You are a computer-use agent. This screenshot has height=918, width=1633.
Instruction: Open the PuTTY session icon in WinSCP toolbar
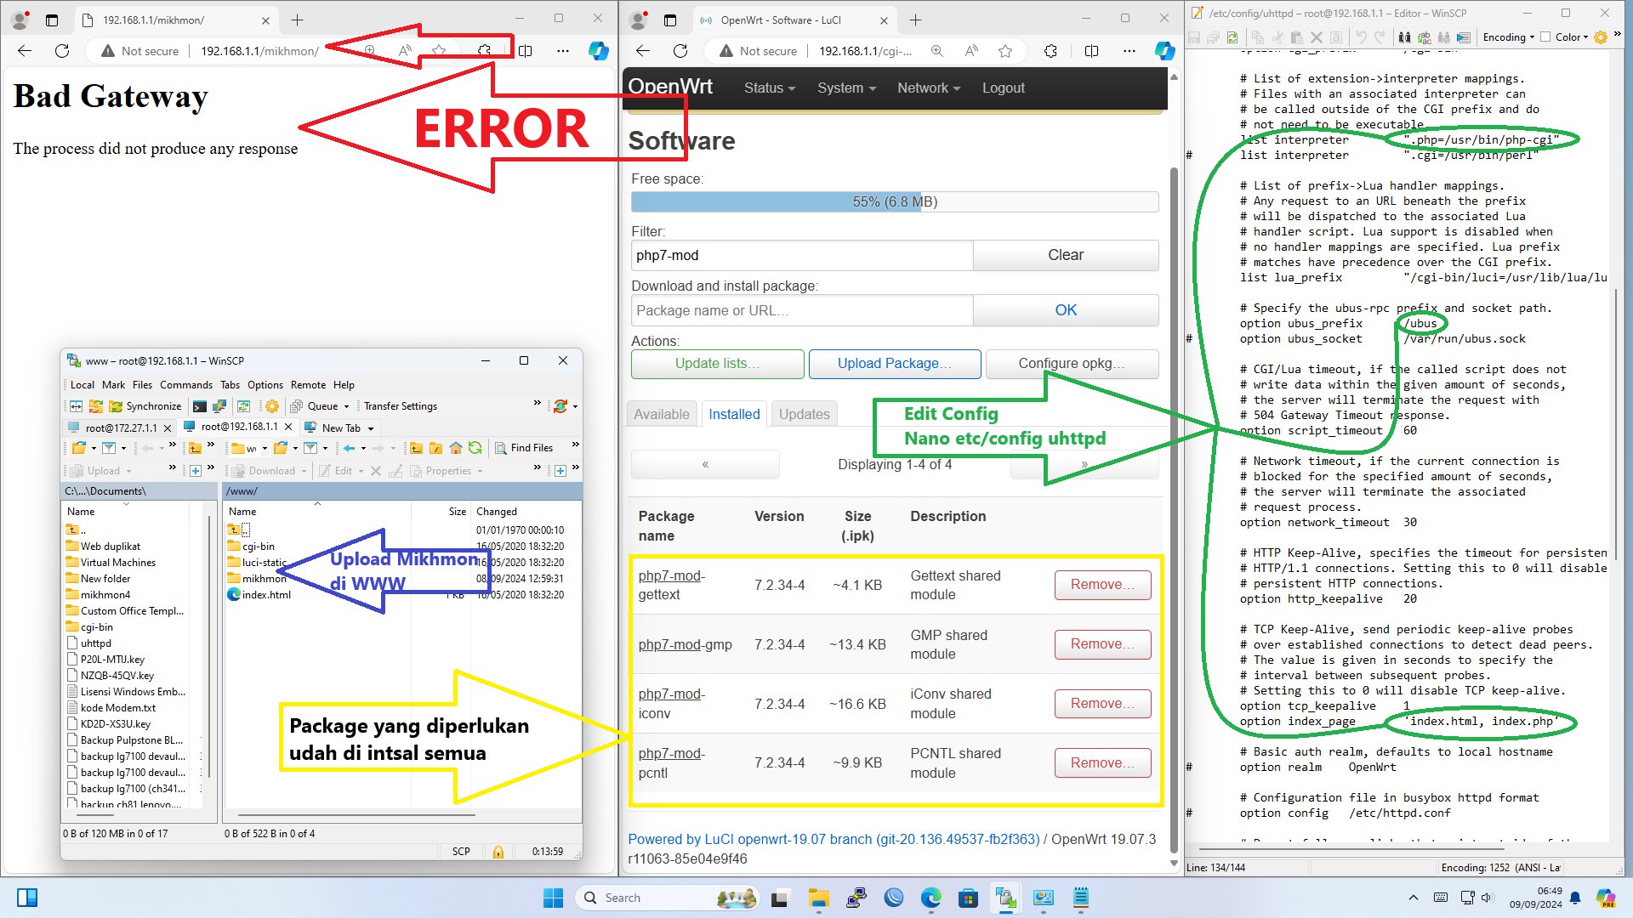pos(219,406)
